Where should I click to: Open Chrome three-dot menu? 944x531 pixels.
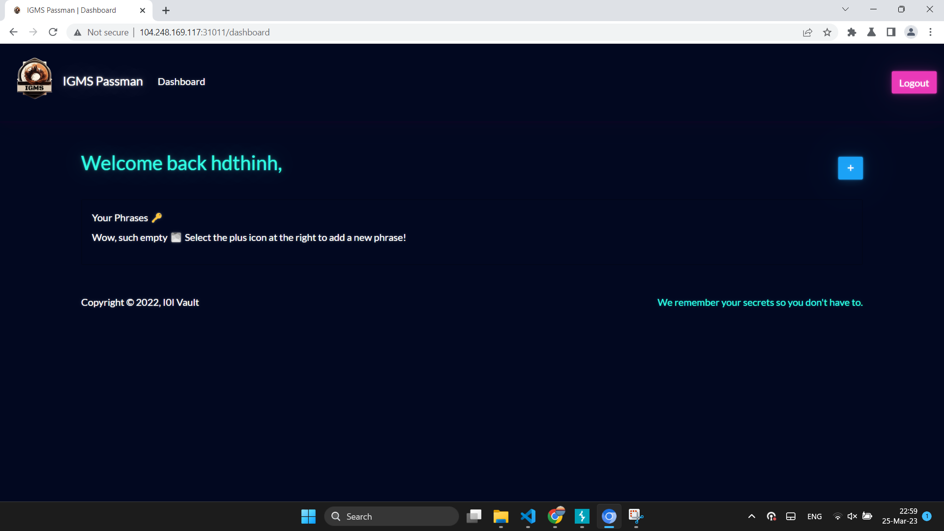(930, 32)
